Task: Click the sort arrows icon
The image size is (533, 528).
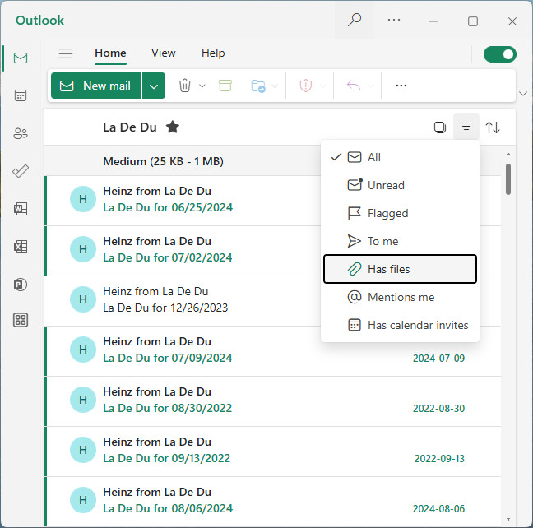Action: 493,127
